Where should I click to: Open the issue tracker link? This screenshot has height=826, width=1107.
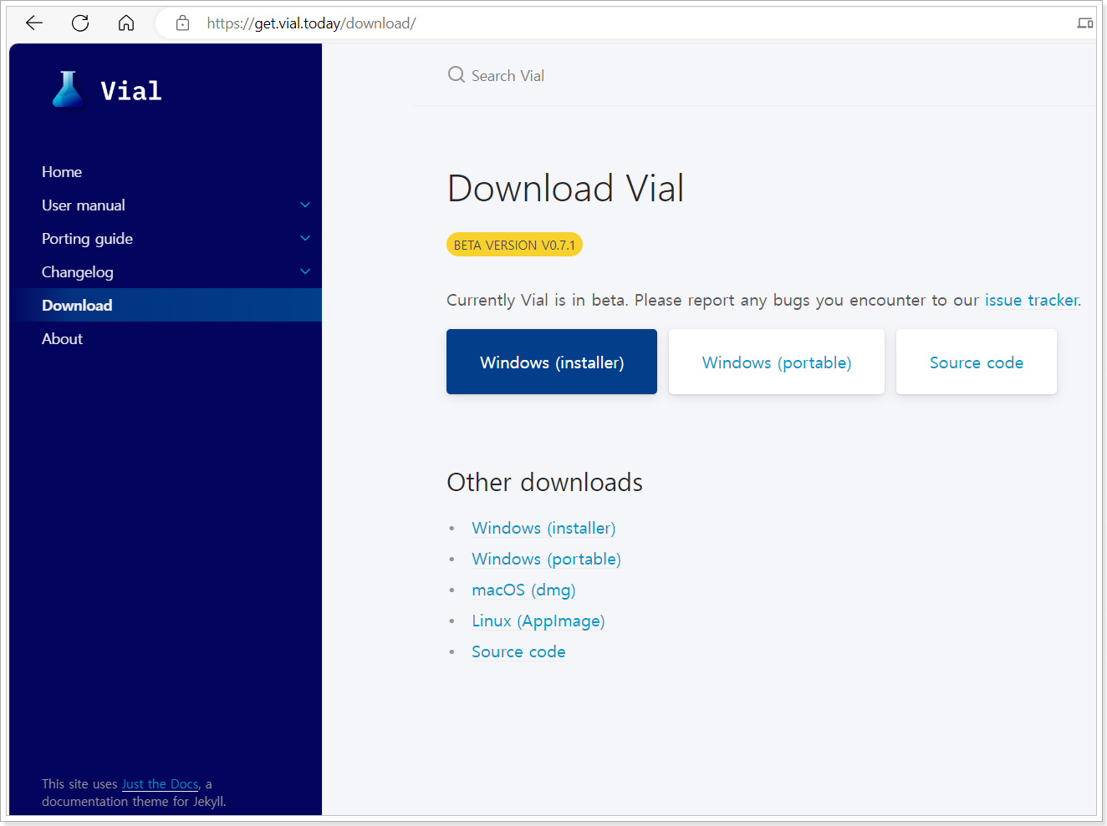(x=1032, y=300)
